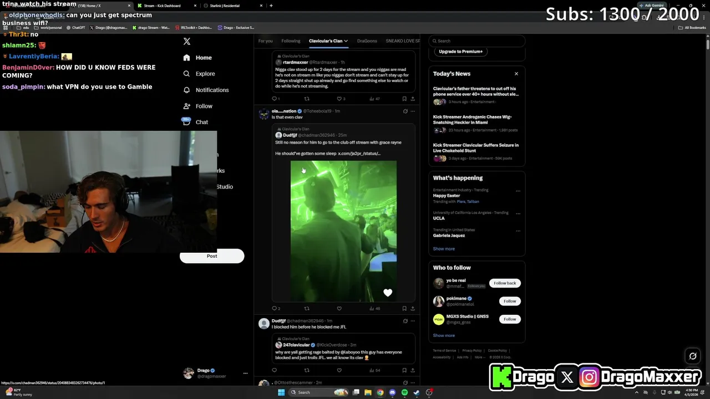Viewport: 710px width, 399px height.
Task: Open Spotify from the taskbar
Action: tap(404, 392)
